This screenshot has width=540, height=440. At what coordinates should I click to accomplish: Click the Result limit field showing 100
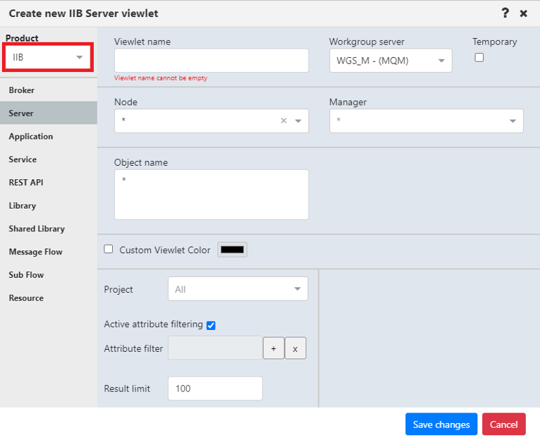coord(215,389)
